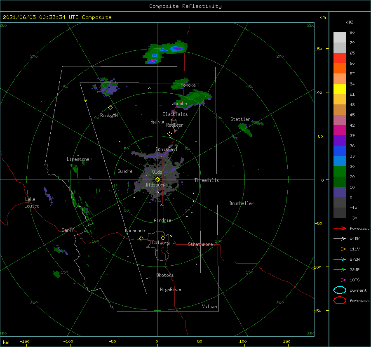Select the Okotoks label

point(165,275)
